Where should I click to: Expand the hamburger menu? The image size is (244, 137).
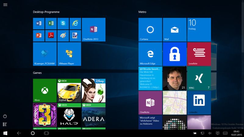(5, 5)
